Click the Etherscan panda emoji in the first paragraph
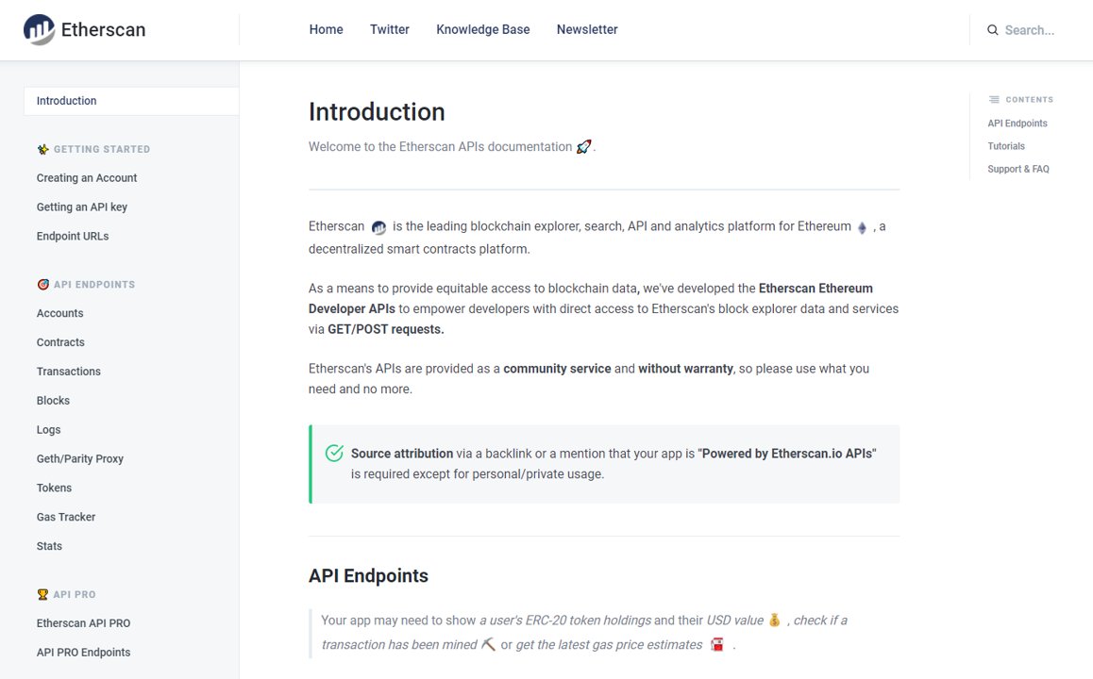The height and width of the screenshot is (679, 1093). coord(378,226)
